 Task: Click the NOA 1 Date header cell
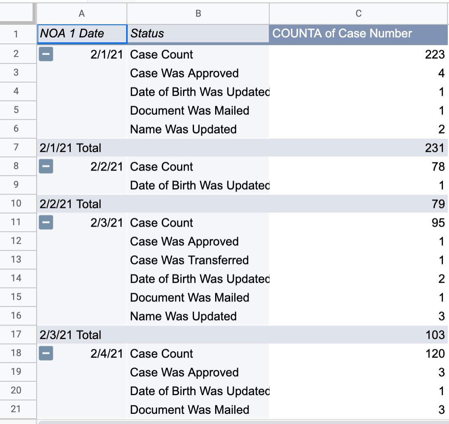click(x=82, y=34)
